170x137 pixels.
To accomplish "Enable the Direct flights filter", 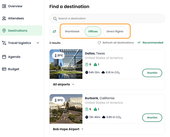I will (115, 31).
